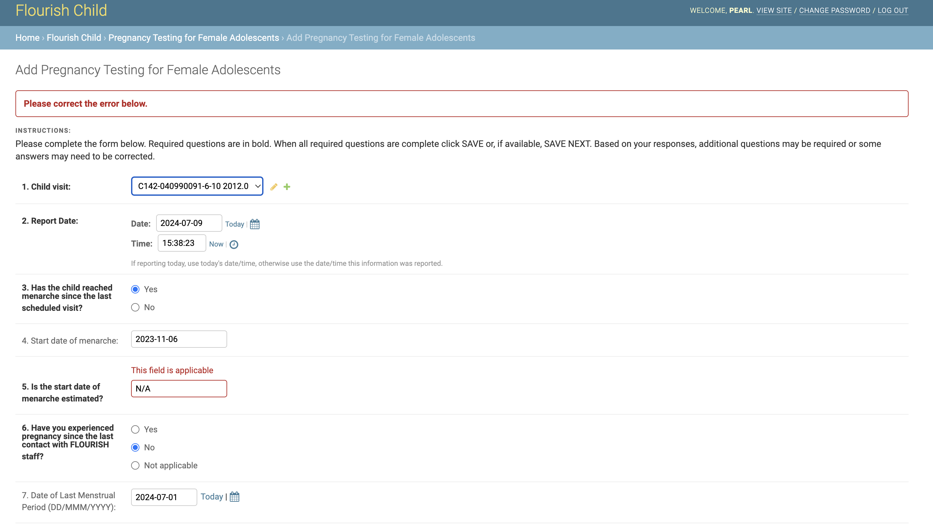Image resolution: width=933 pixels, height=531 pixels.
Task: Click the 'If reporting today' help text
Action: click(287, 263)
